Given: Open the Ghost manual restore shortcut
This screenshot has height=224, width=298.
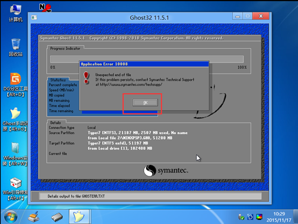Looking at the screenshot, I should (15, 120).
